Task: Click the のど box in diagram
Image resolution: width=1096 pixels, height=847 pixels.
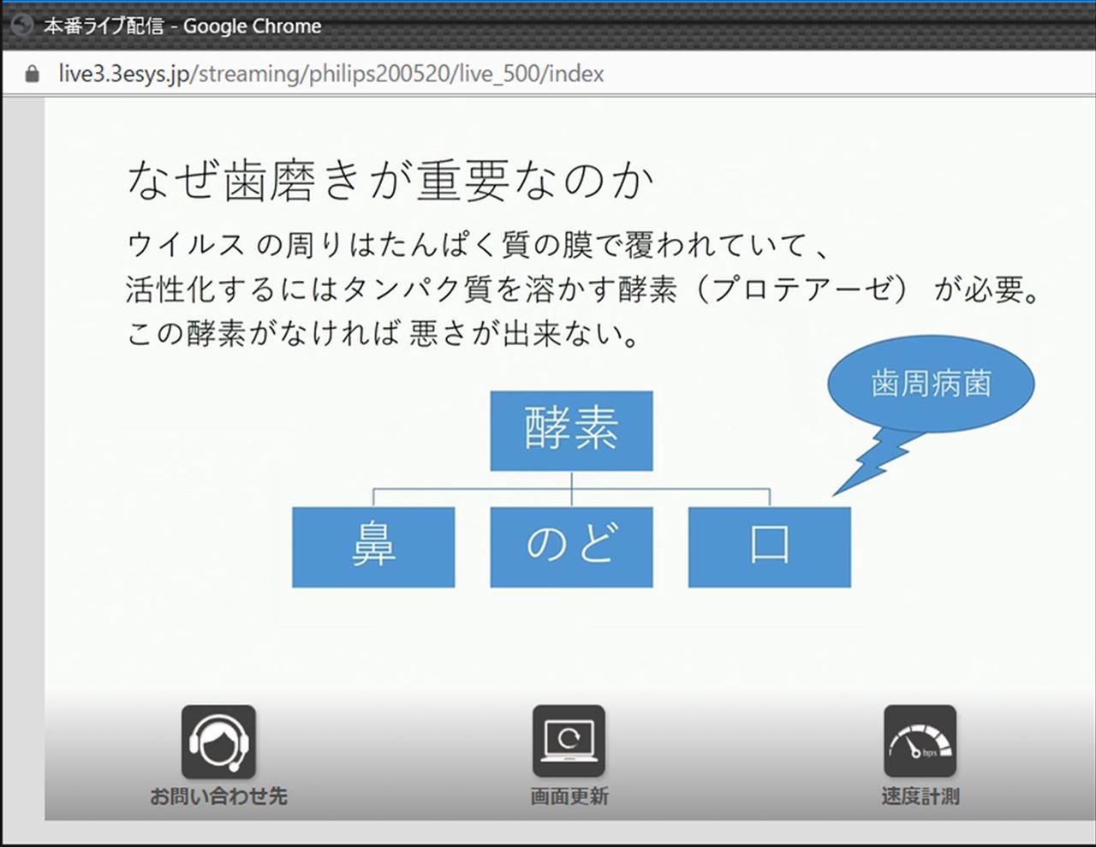Action: (571, 546)
